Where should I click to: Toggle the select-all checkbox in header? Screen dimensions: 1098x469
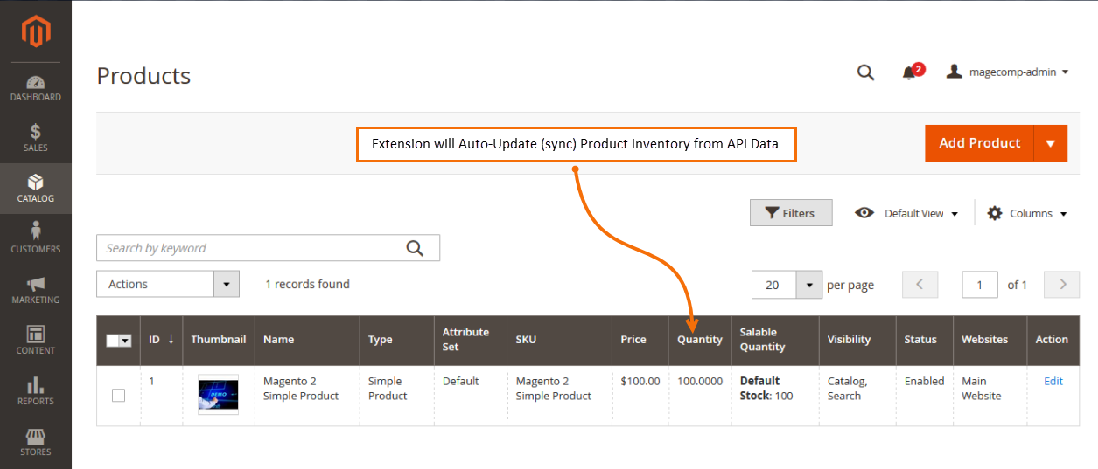114,341
